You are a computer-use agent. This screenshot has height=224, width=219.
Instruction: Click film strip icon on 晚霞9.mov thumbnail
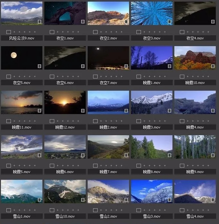tap(213, 155)
